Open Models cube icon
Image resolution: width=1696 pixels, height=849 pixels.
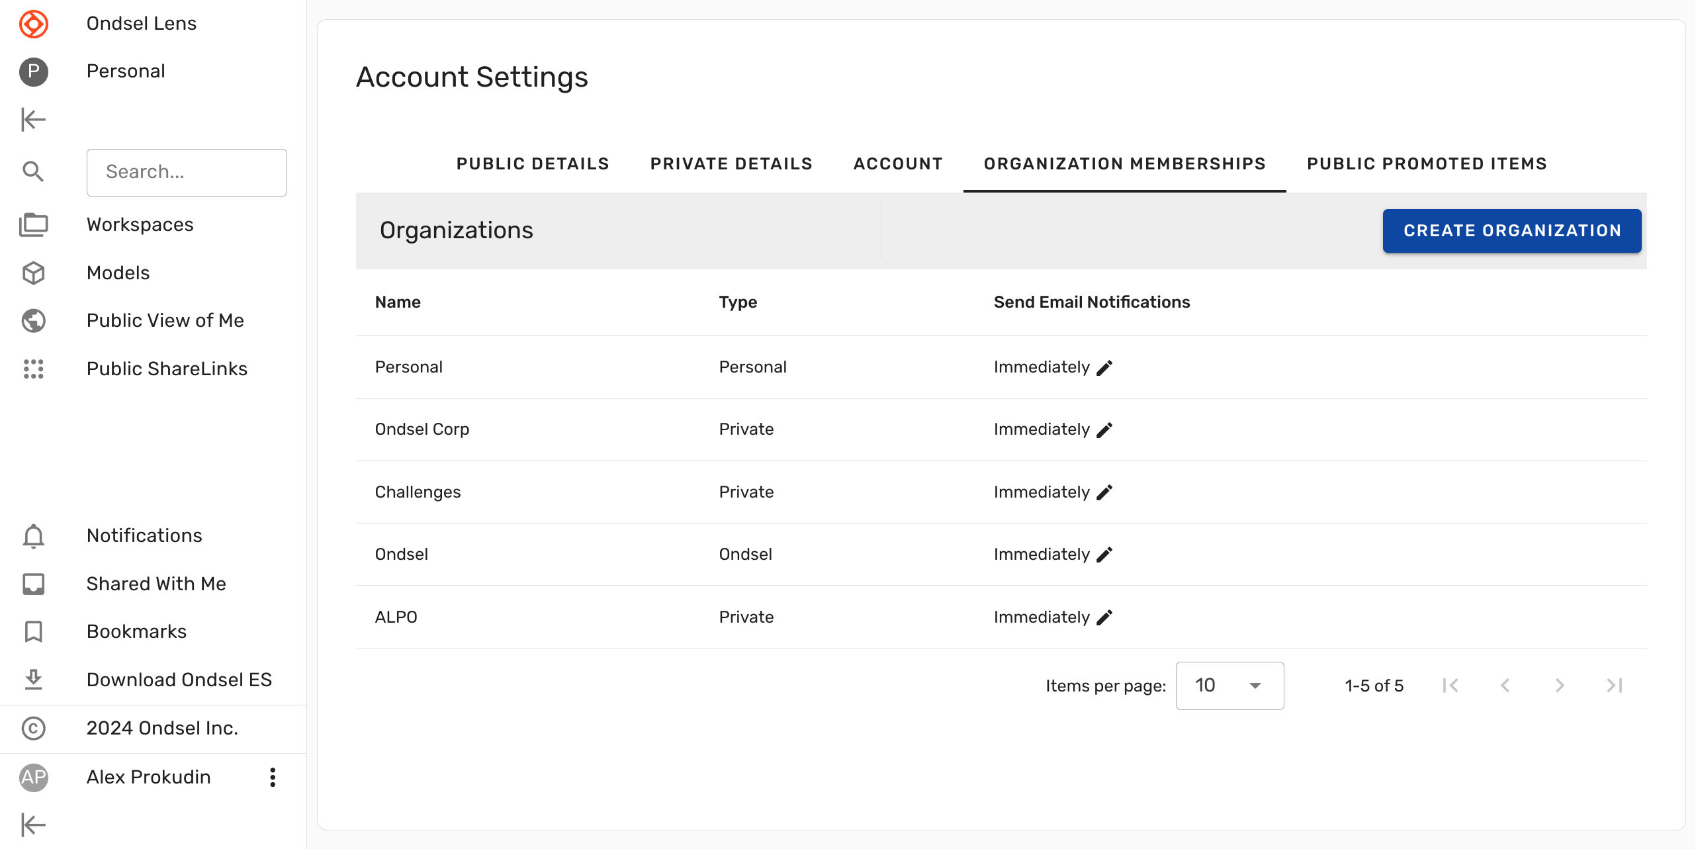click(33, 273)
